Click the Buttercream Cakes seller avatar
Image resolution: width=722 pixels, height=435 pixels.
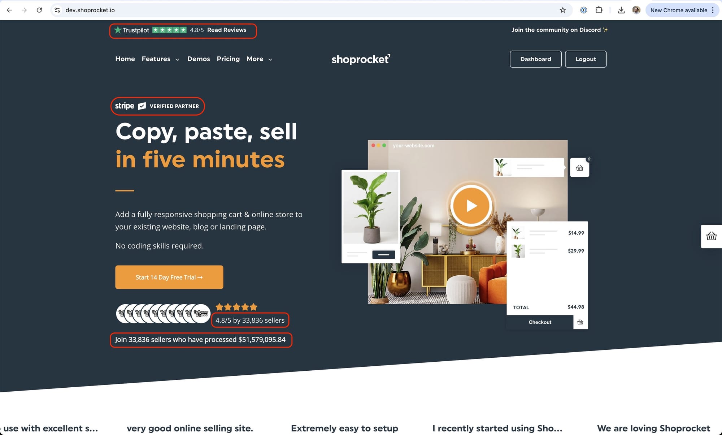pos(201,314)
